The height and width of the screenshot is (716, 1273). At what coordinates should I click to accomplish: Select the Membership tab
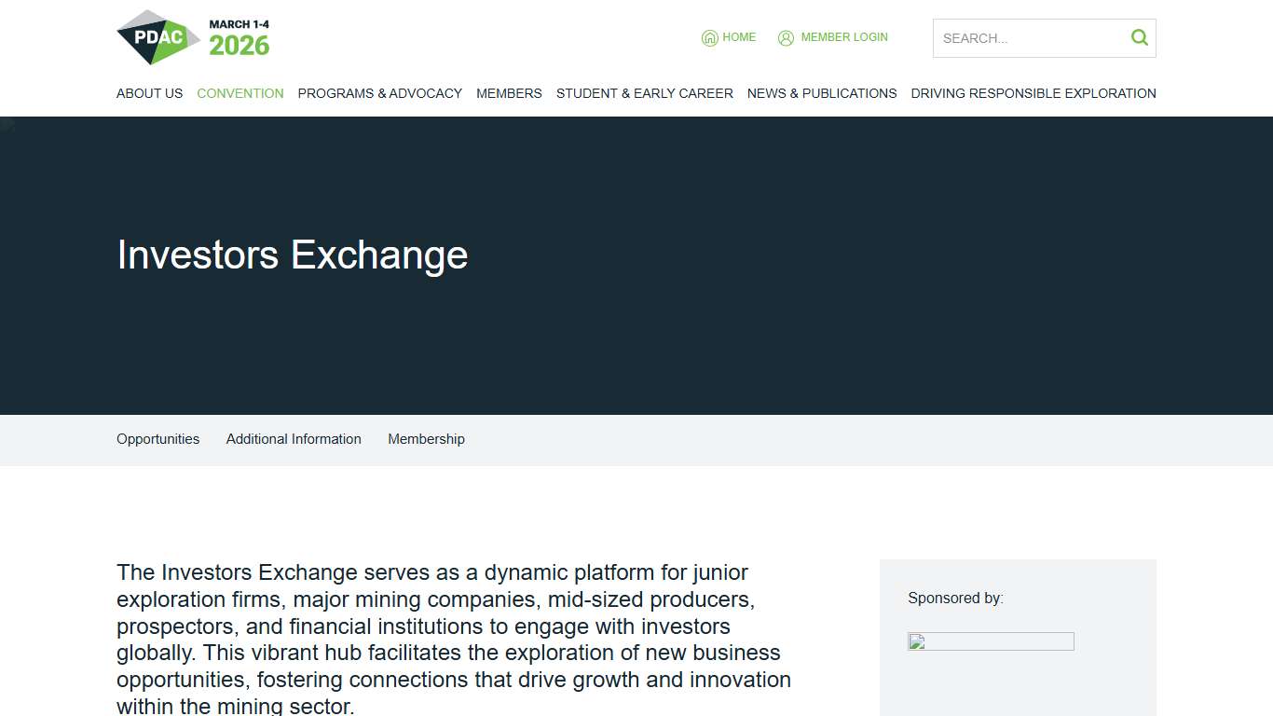point(426,439)
